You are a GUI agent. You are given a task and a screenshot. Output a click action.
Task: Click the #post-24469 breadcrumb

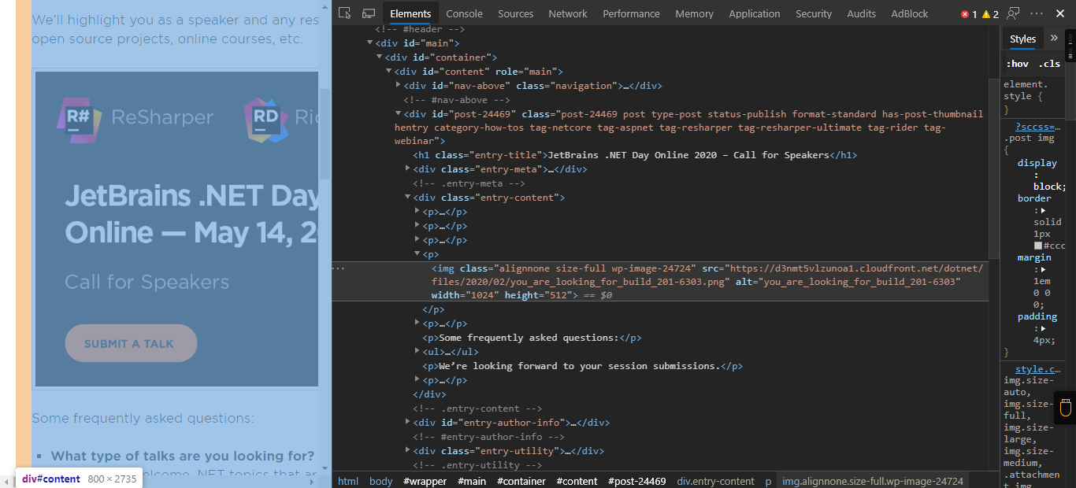[636, 481]
